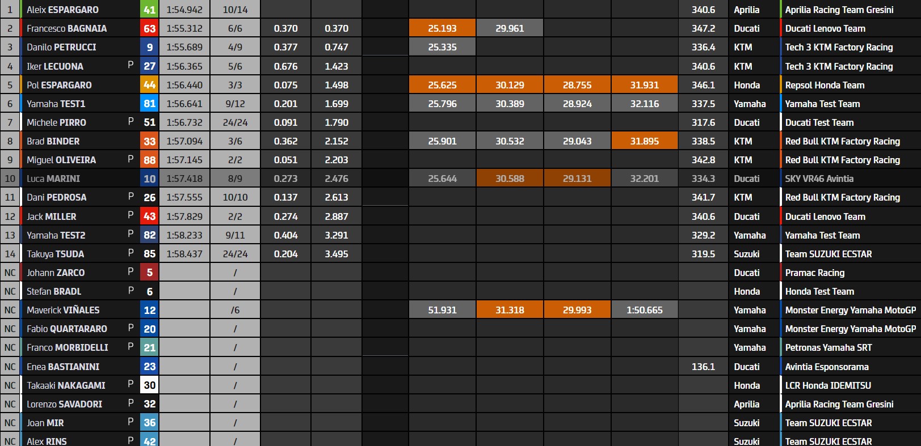Click sector time 25.335
921x446 pixels.
pyautogui.click(x=442, y=47)
